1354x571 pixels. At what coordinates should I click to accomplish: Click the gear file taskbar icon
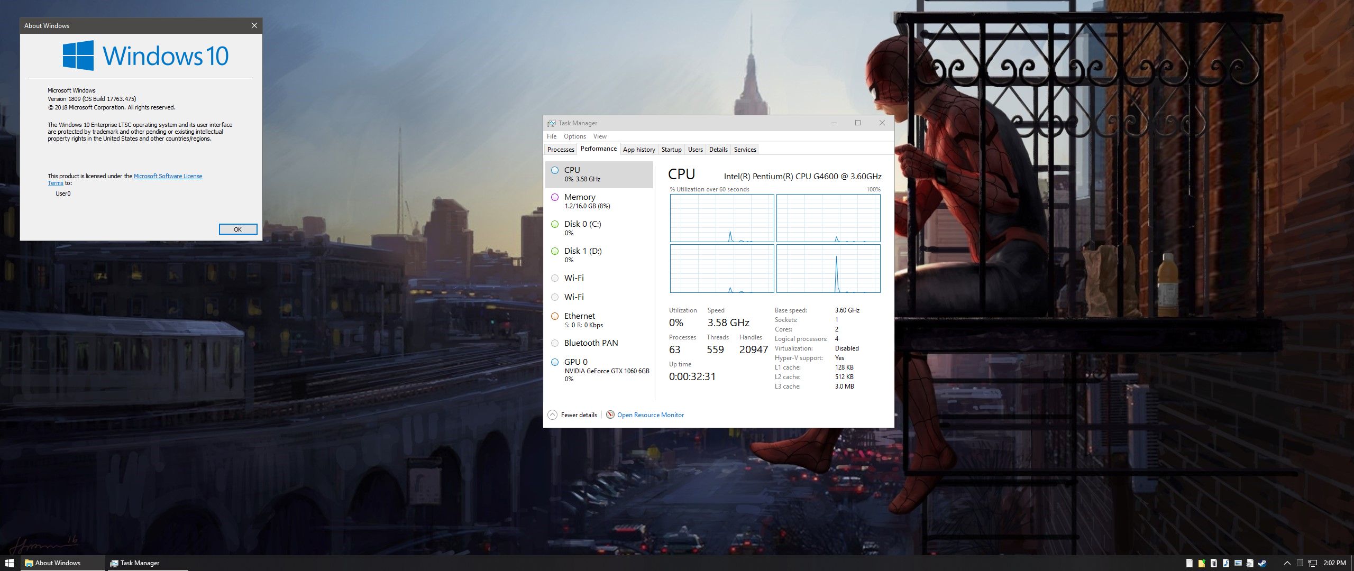(x=1250, y=563)
